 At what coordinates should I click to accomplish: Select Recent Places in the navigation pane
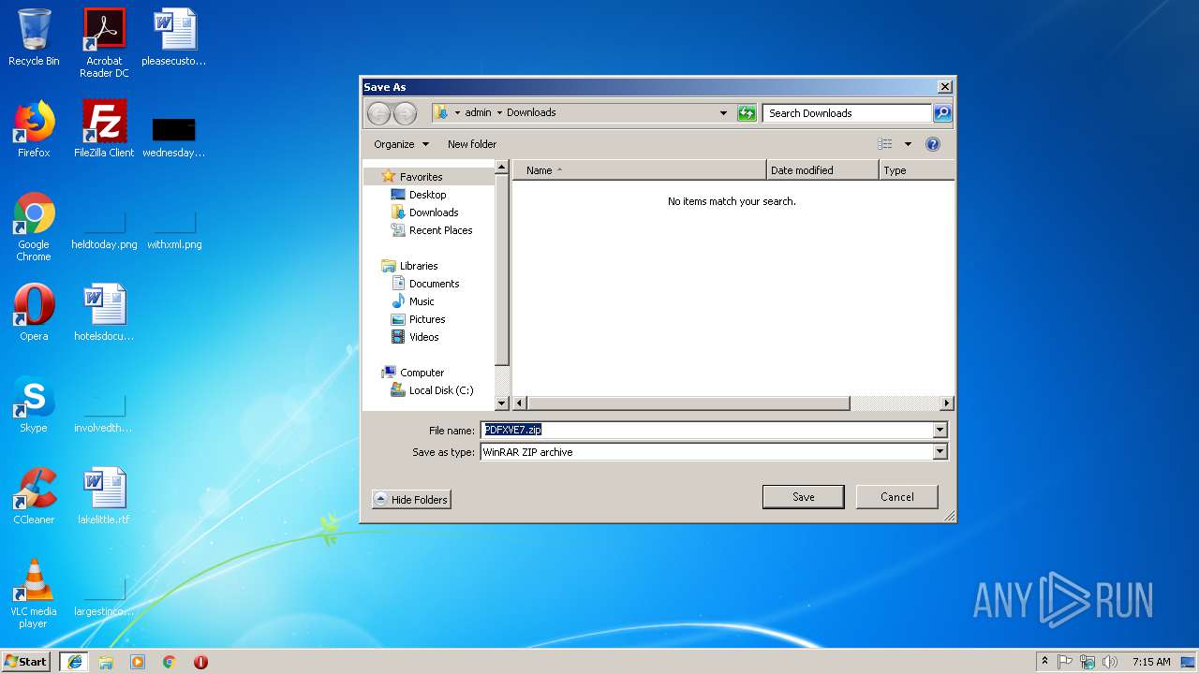tap(440, 230)
